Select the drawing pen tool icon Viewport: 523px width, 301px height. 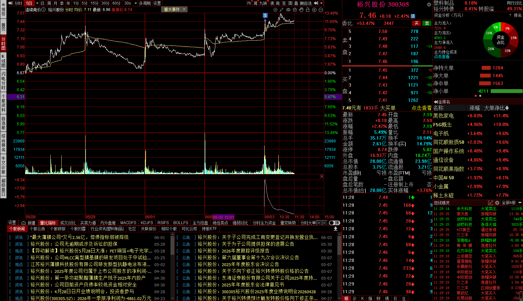point(282,10)
